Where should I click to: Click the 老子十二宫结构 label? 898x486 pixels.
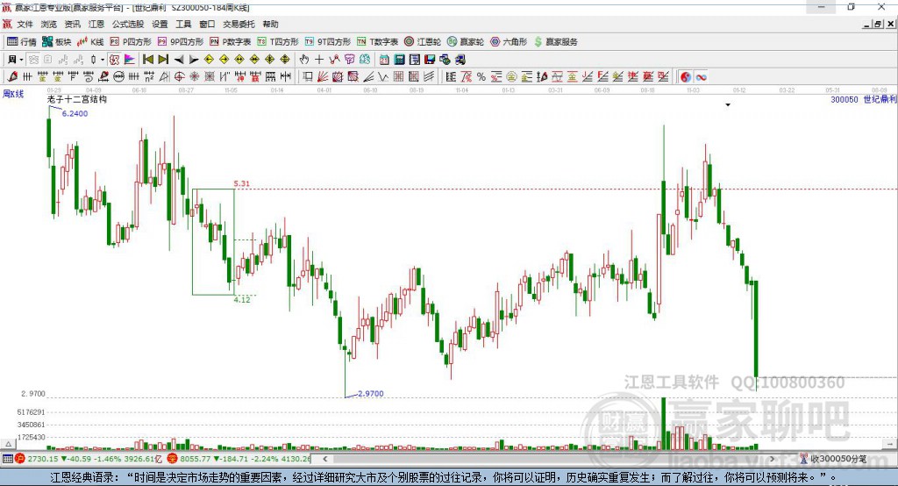pos(77,99)
